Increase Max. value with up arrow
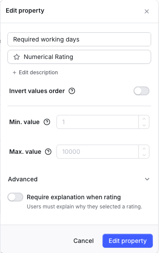The height and width of the screenshot is (253, 159). click(144, 149)
